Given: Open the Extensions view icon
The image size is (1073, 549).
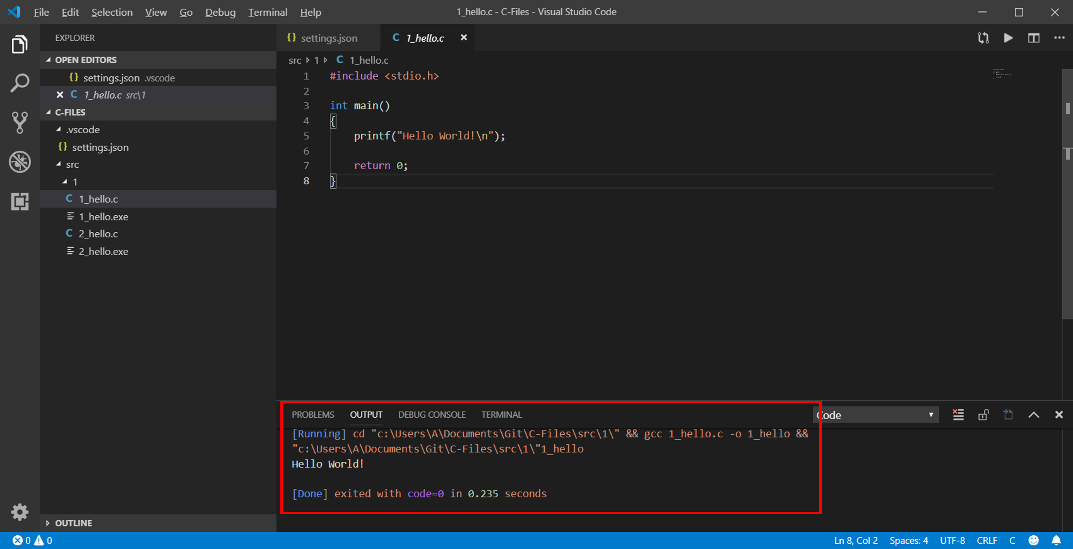Looking at the screenshot, I should pos(19,201).
